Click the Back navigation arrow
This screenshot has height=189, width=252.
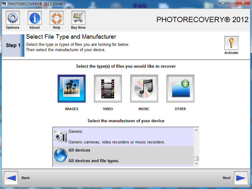[x=11, y=178]
